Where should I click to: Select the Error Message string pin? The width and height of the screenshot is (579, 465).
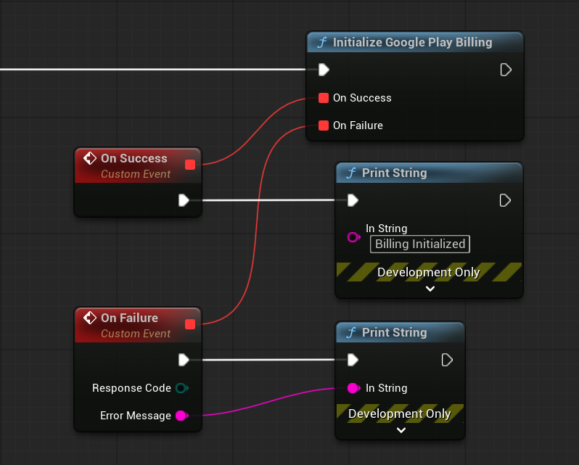[181, 416]
